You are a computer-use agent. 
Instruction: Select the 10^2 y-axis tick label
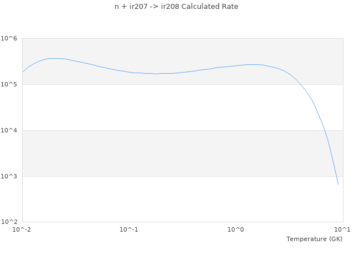tap(9, 222)
